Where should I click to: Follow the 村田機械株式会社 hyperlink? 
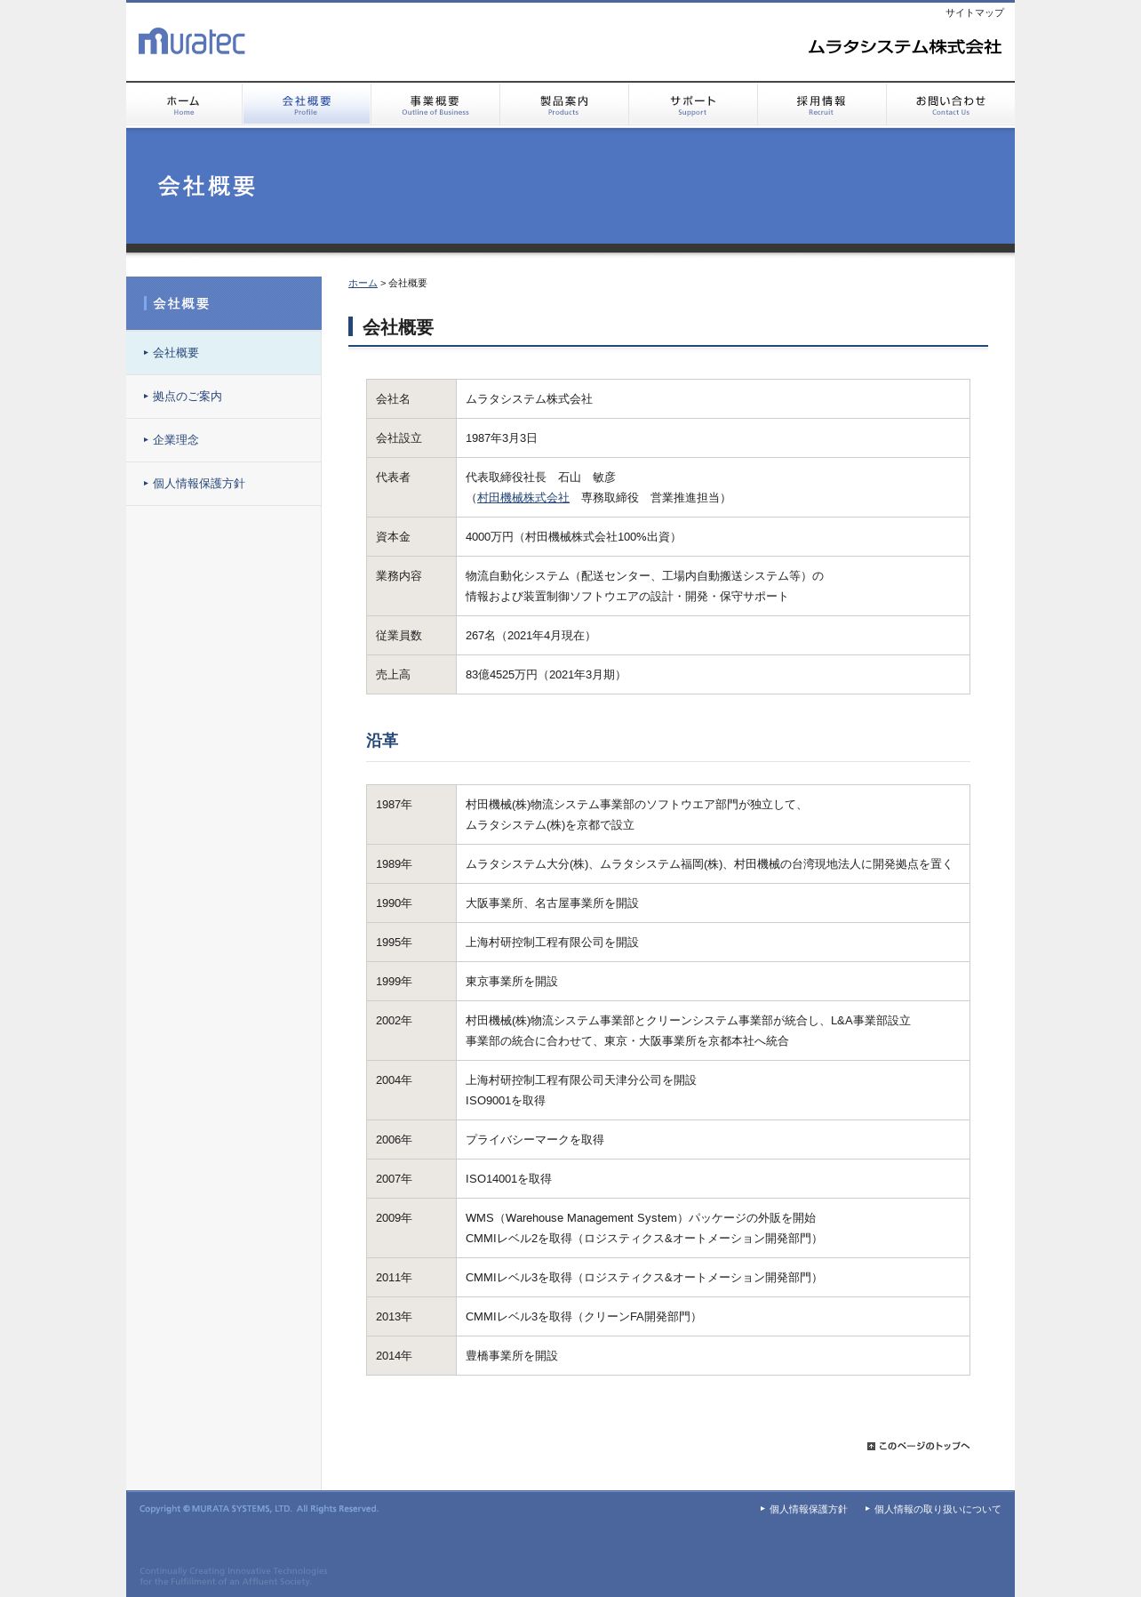[x=523, y=498]
